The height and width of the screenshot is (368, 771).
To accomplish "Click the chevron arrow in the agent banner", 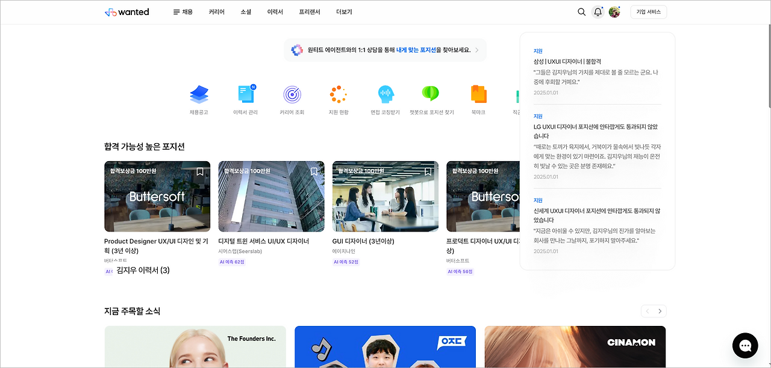I will tap(476, 50).
